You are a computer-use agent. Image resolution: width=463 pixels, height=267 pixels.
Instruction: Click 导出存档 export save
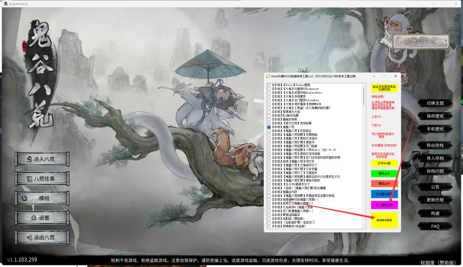pyautogui.click(x=435, y=145)
